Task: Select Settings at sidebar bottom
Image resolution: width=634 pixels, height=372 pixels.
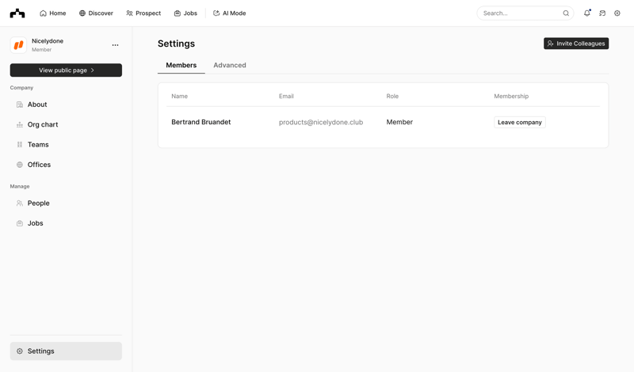Action: [x=66, y=351]
